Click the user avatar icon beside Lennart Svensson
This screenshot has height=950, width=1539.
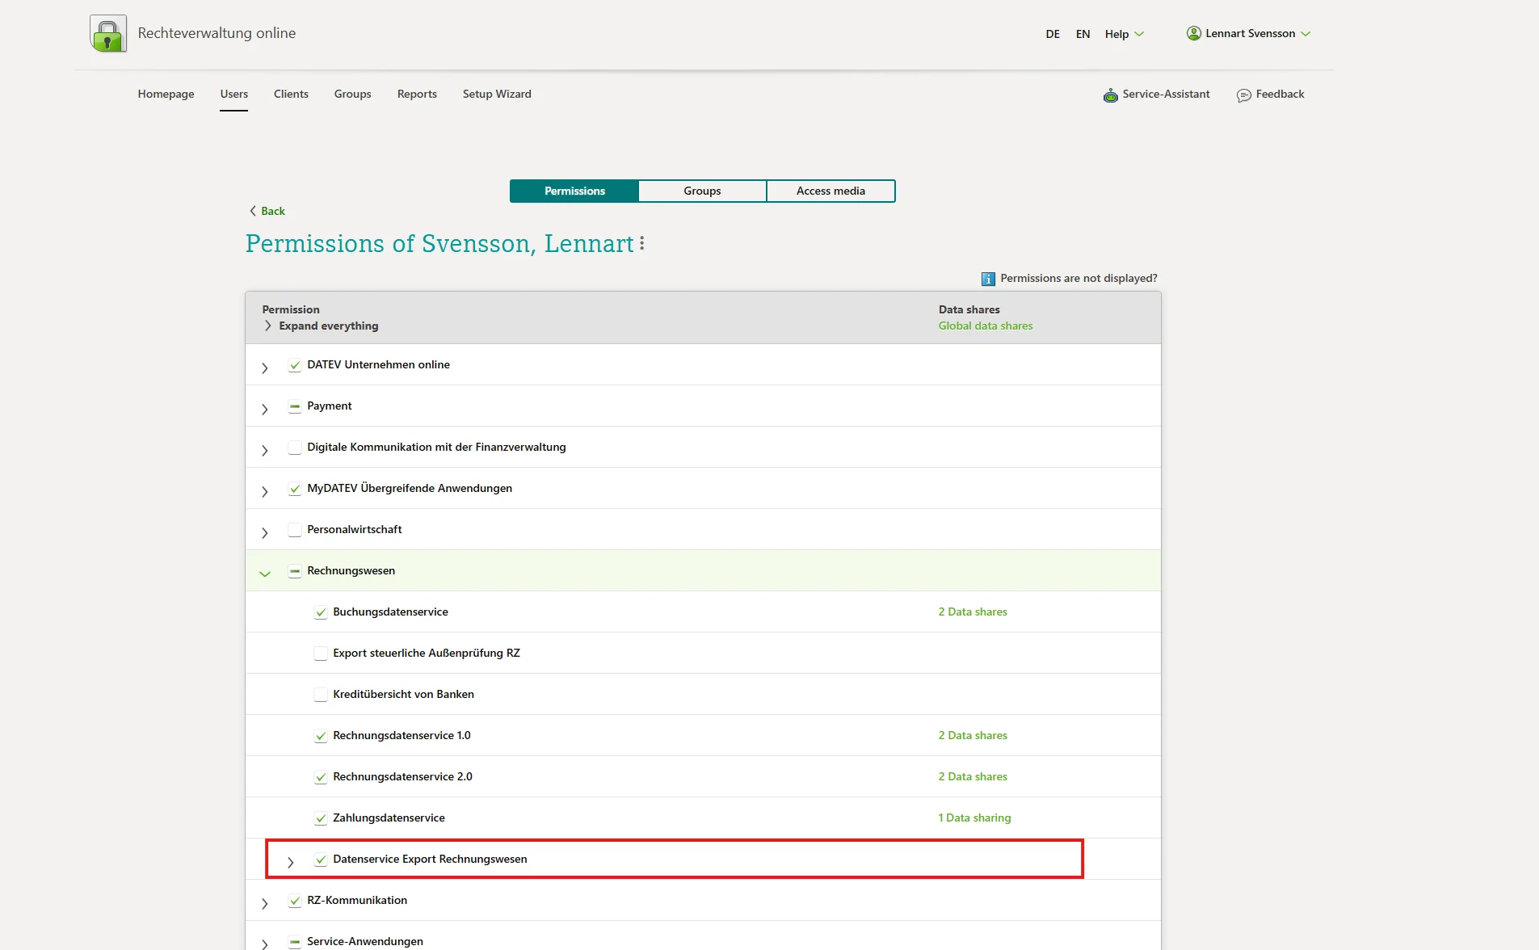pyautogui.click(x=1193, y=33)
